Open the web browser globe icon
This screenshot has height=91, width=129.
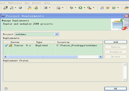pyautogui.click(x=20, y=8)
